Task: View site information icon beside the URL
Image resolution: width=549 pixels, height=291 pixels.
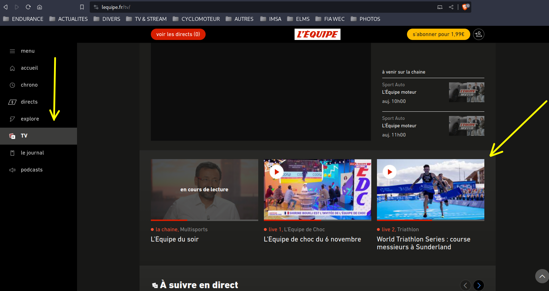Action: click(96, 7)
